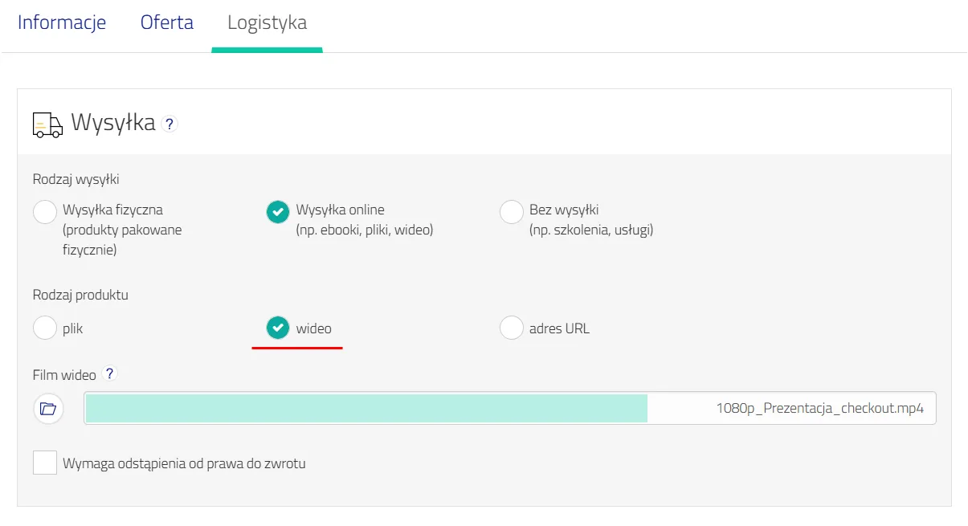968x526 pixels.
Task: Select wideo as product type
Action: pos(278,328)
